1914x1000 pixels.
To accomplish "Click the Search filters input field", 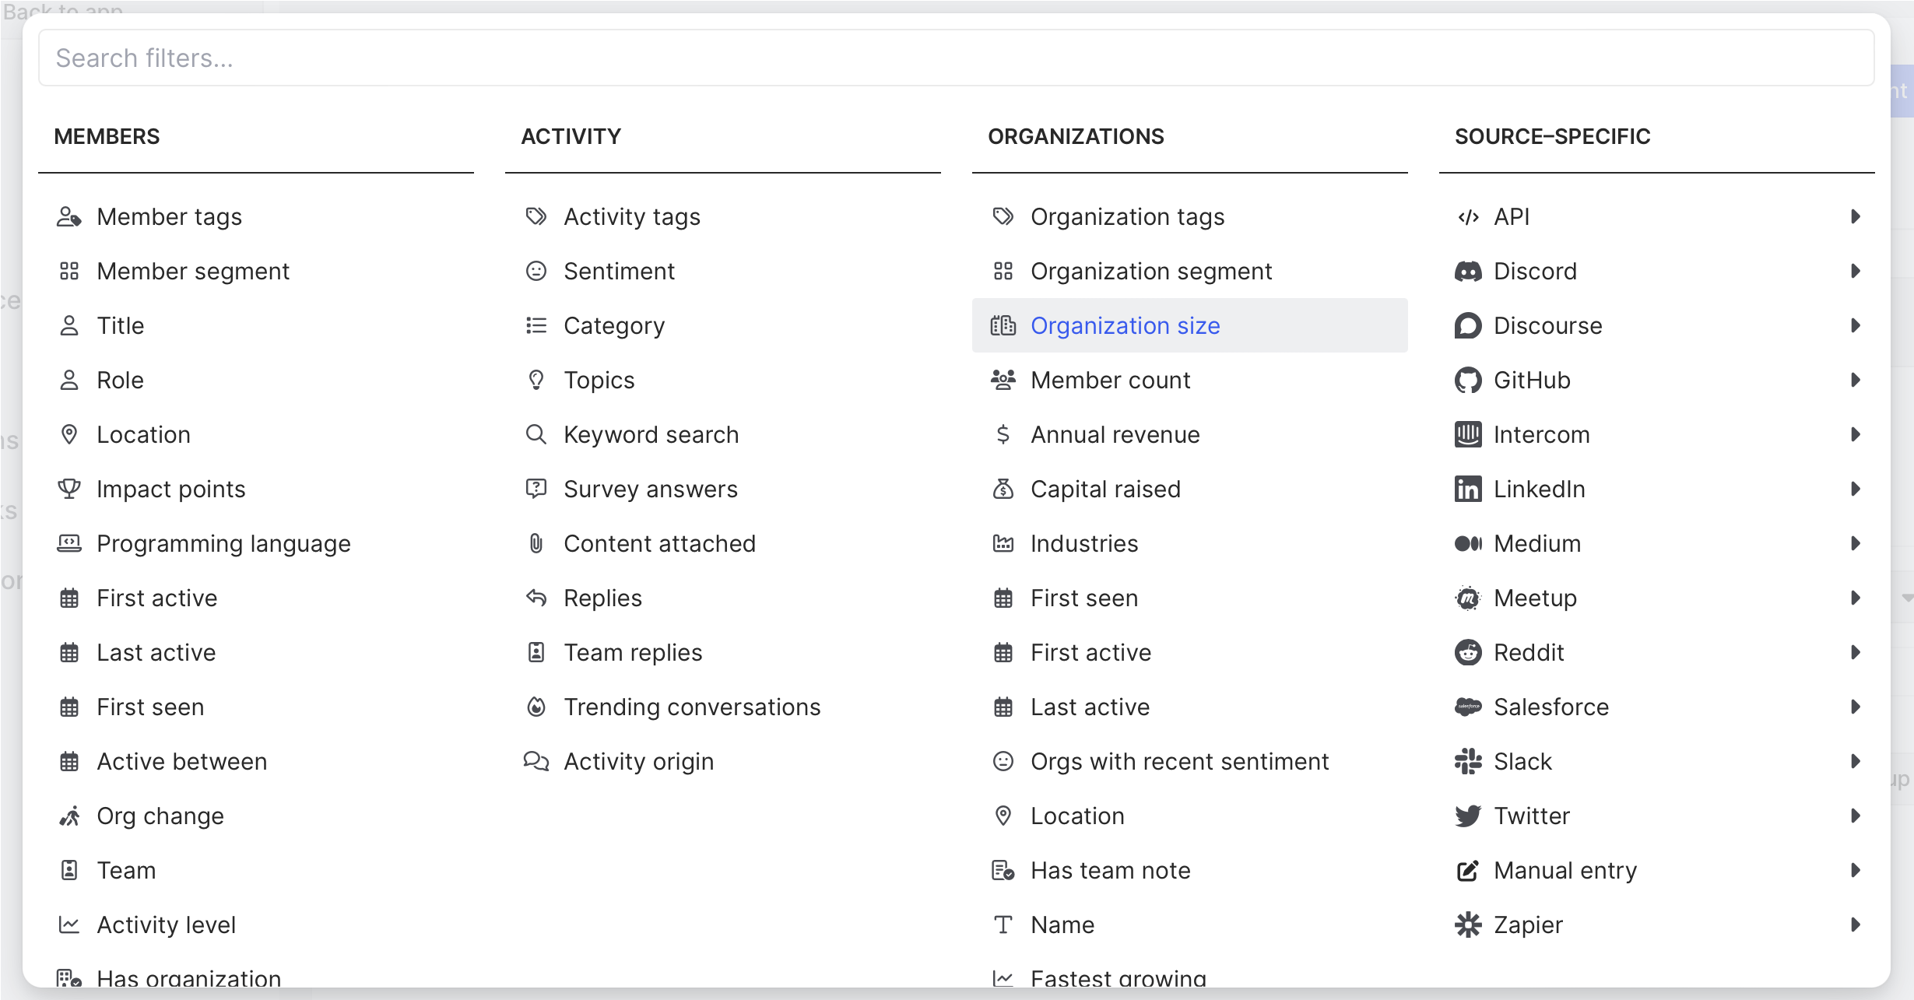I will coord(956,58).
